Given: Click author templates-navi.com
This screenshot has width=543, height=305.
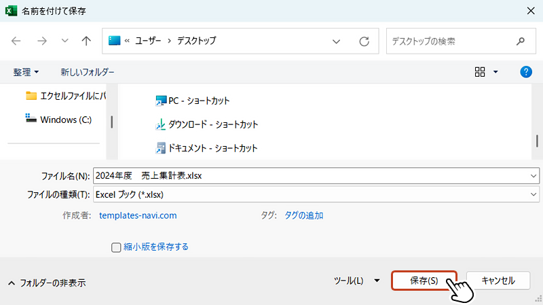Looking at the screenshot, I should (x=138, y=215).
